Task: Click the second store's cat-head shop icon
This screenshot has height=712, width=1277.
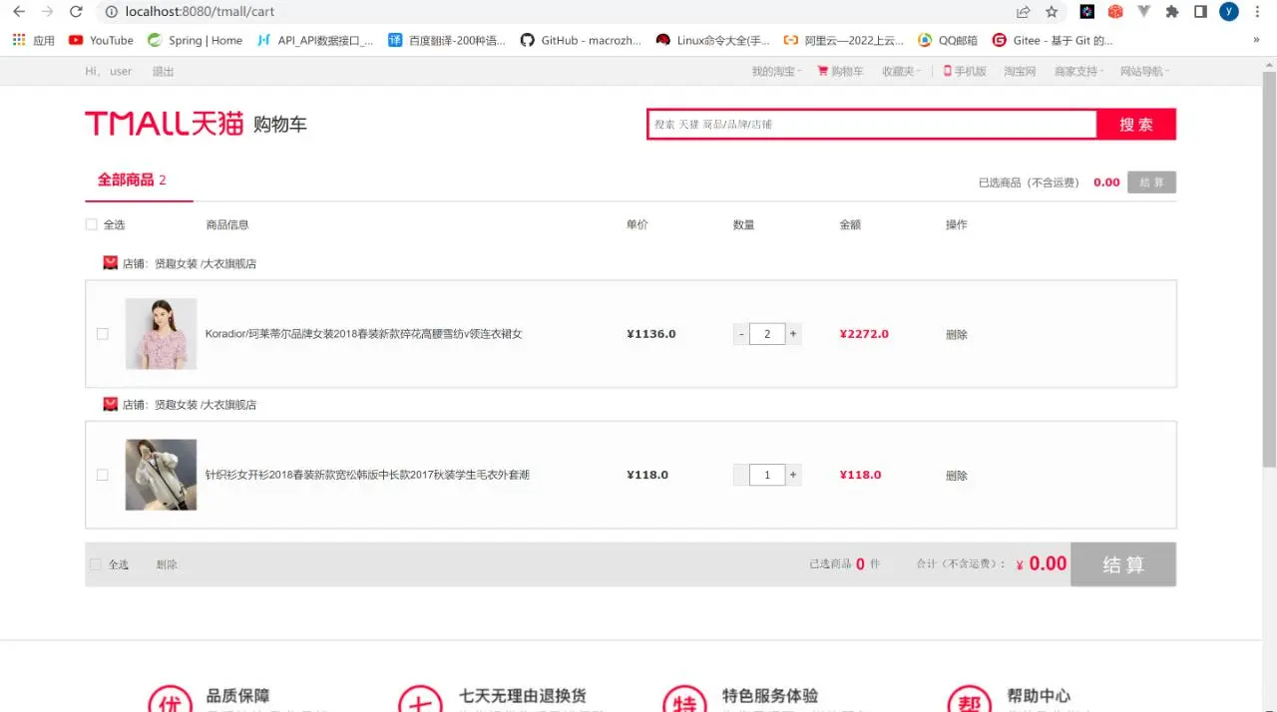Action: coord(111,404)
